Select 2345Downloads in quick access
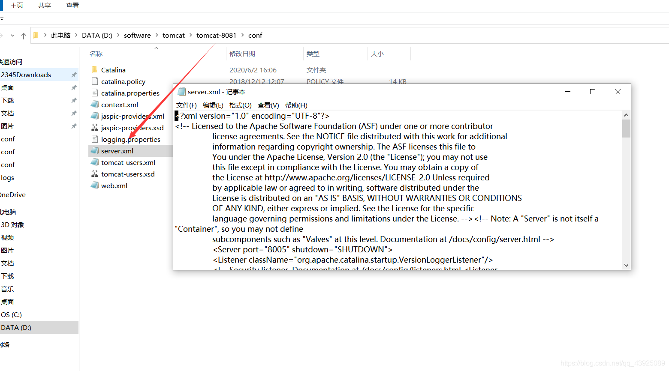The image size is (669, 371). pos(26,75)
